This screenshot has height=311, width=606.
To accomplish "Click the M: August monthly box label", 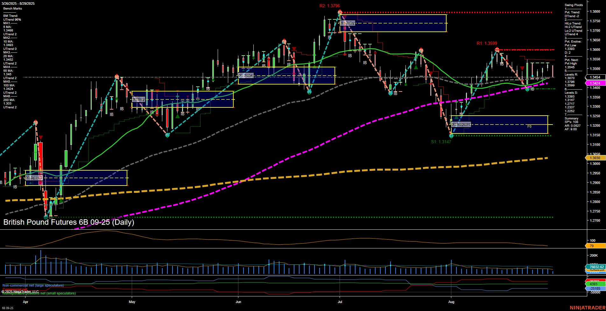I will point(461,124).
